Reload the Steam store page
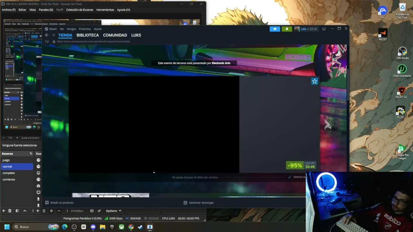 (x=47, y=42)
